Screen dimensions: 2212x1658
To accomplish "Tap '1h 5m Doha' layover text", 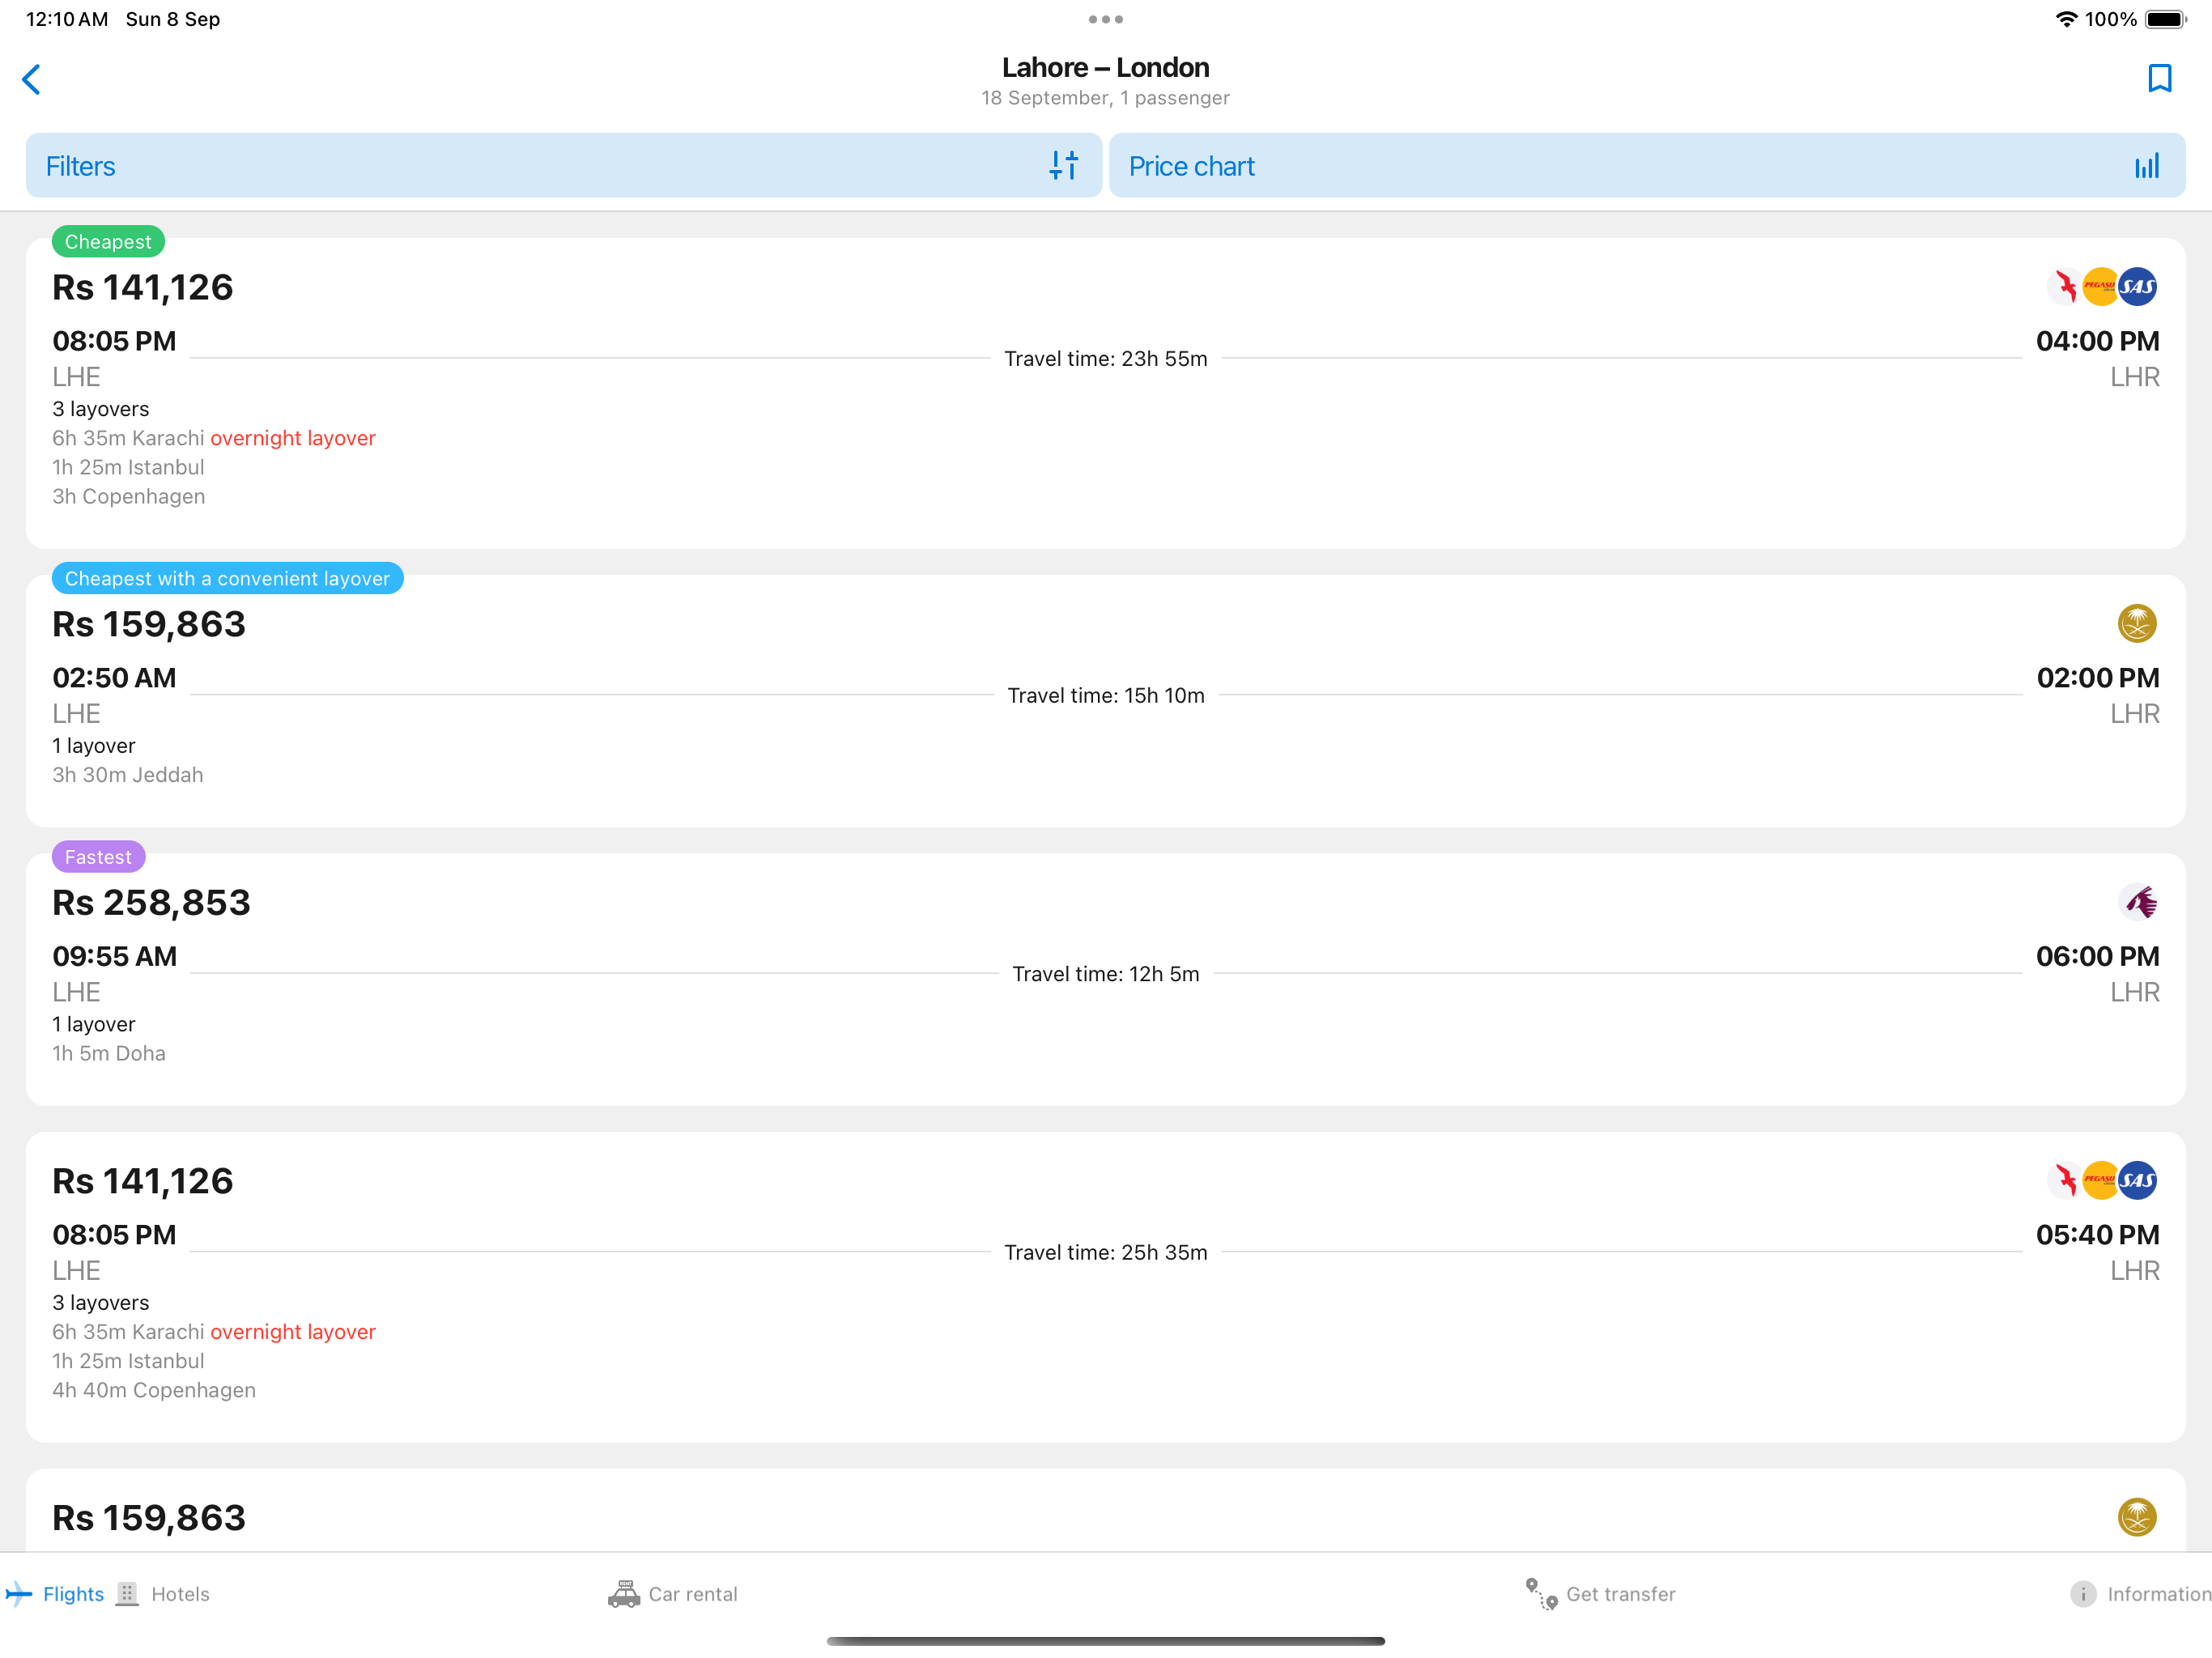I will pyautogui.click(x=109, y=1053).
